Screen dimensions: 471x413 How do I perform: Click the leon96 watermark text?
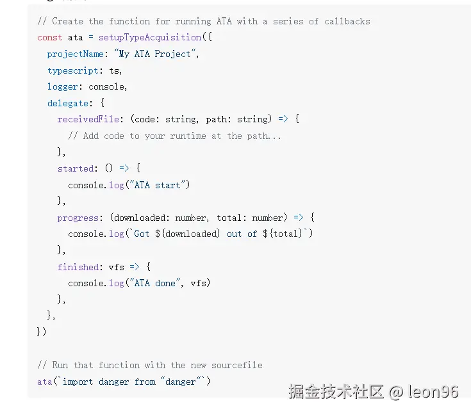click(x=433, y=392)
